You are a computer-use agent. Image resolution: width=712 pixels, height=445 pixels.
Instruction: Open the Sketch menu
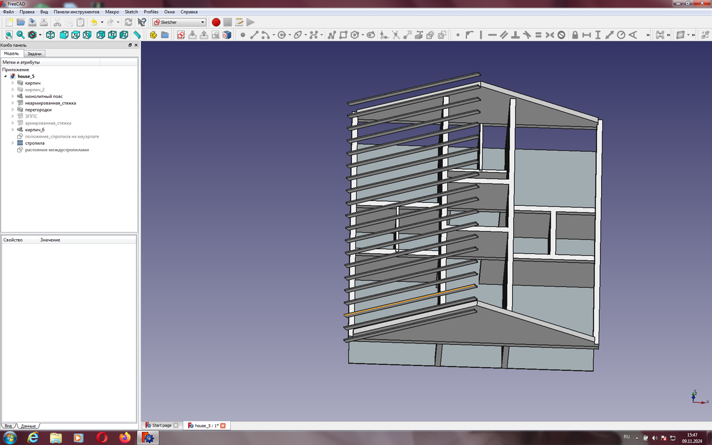pyautogui.click(x=131, y=11)
